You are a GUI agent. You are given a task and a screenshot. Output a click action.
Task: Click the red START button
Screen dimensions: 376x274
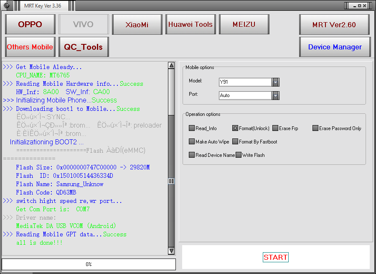click(276, 257)
